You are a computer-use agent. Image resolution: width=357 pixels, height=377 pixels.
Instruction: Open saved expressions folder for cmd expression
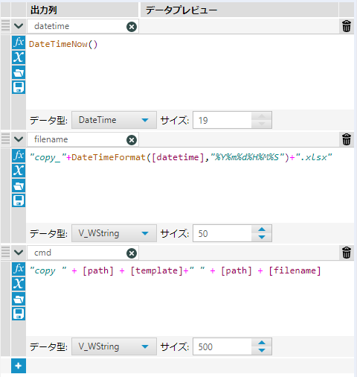19,299
